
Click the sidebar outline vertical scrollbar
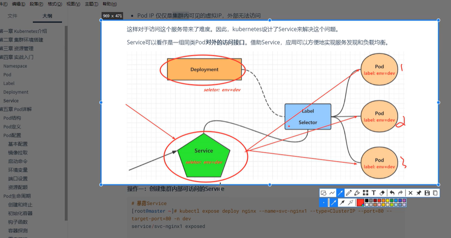66,123
